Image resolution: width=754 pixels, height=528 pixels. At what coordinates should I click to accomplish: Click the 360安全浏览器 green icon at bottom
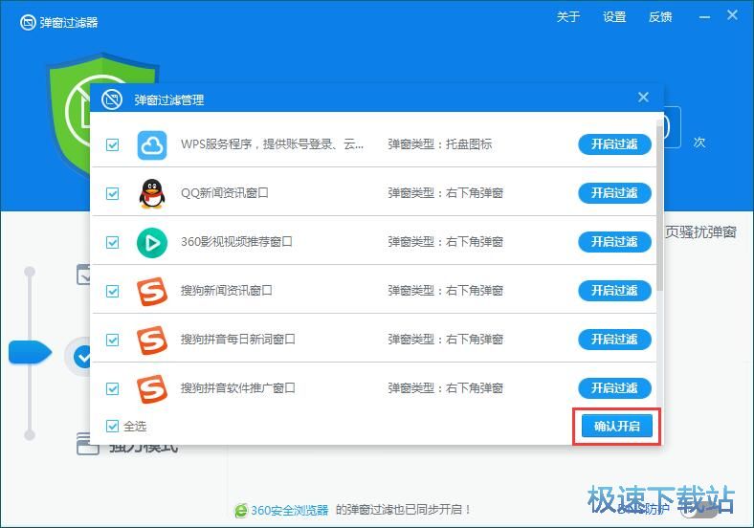click(241, 510)
